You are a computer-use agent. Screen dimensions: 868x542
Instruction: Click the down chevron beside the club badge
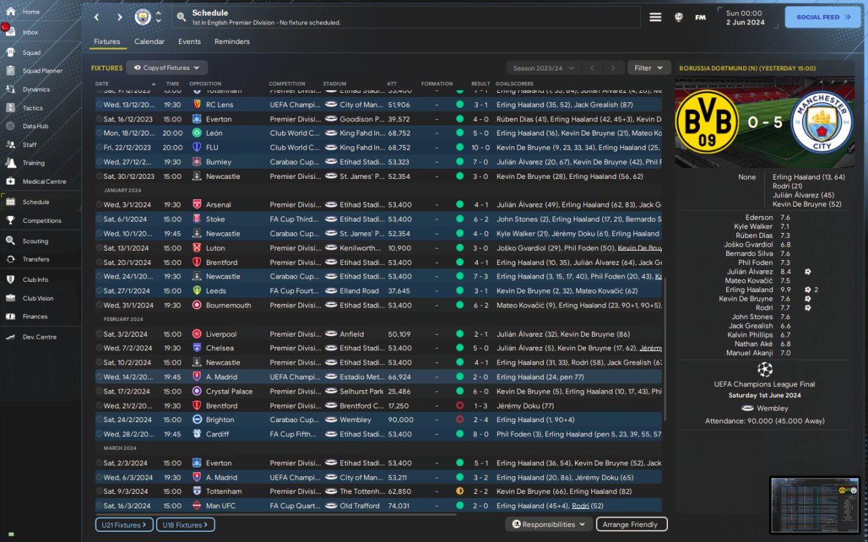(159, 21)
